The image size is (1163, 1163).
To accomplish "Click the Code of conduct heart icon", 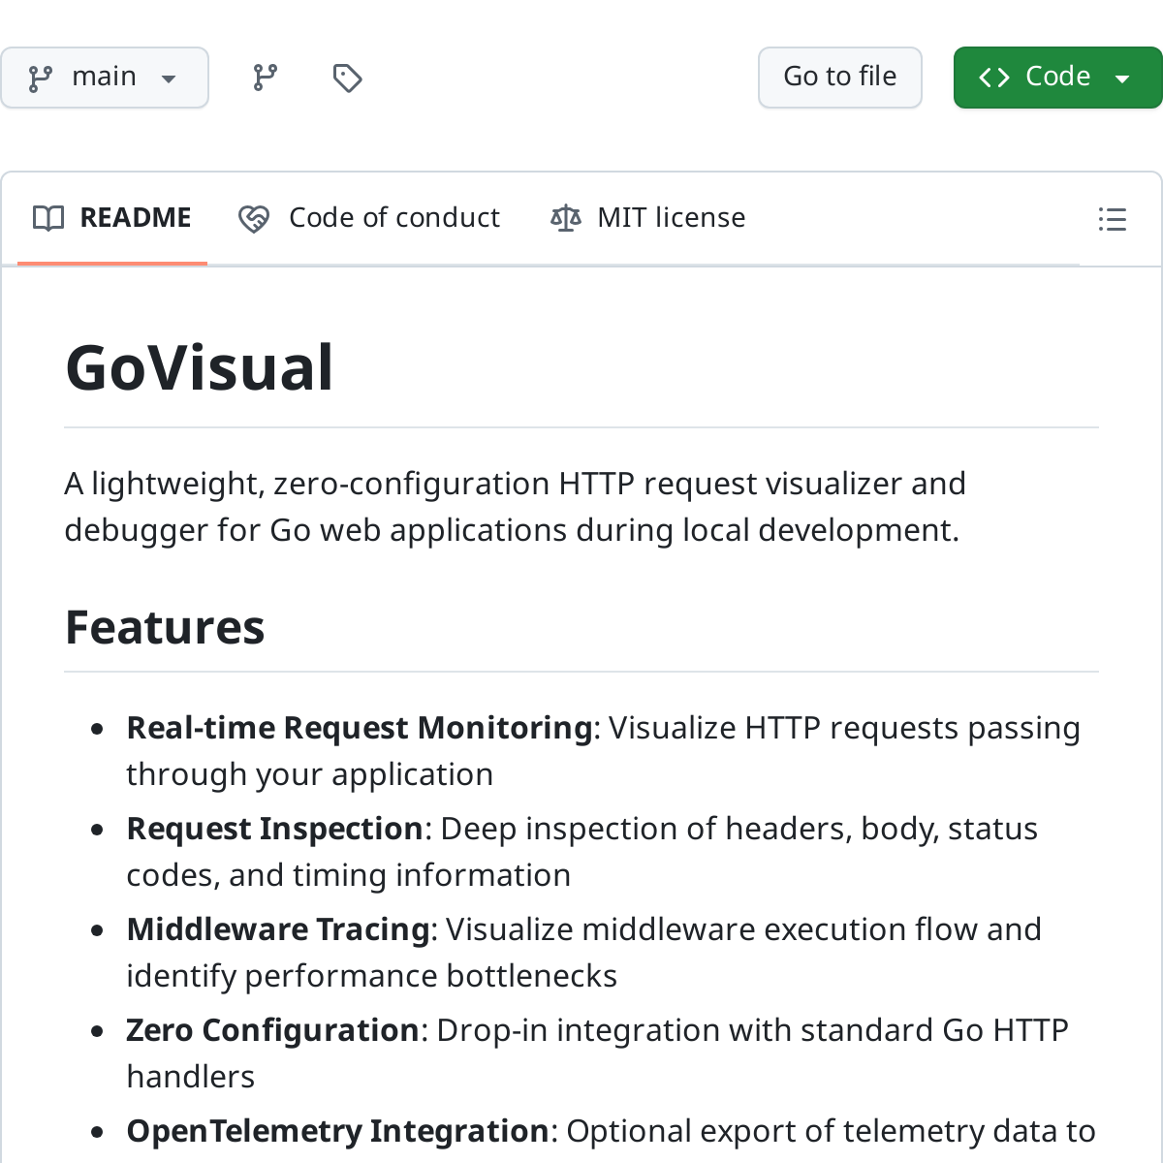I will (x=254, y=219).
